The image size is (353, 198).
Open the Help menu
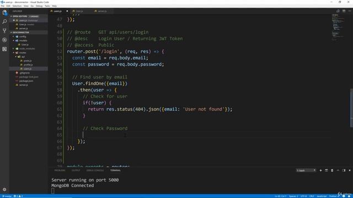click(x=54, y=6)
